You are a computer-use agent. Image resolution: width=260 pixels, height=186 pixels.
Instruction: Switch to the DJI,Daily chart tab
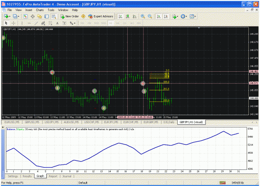click(168, 122)
